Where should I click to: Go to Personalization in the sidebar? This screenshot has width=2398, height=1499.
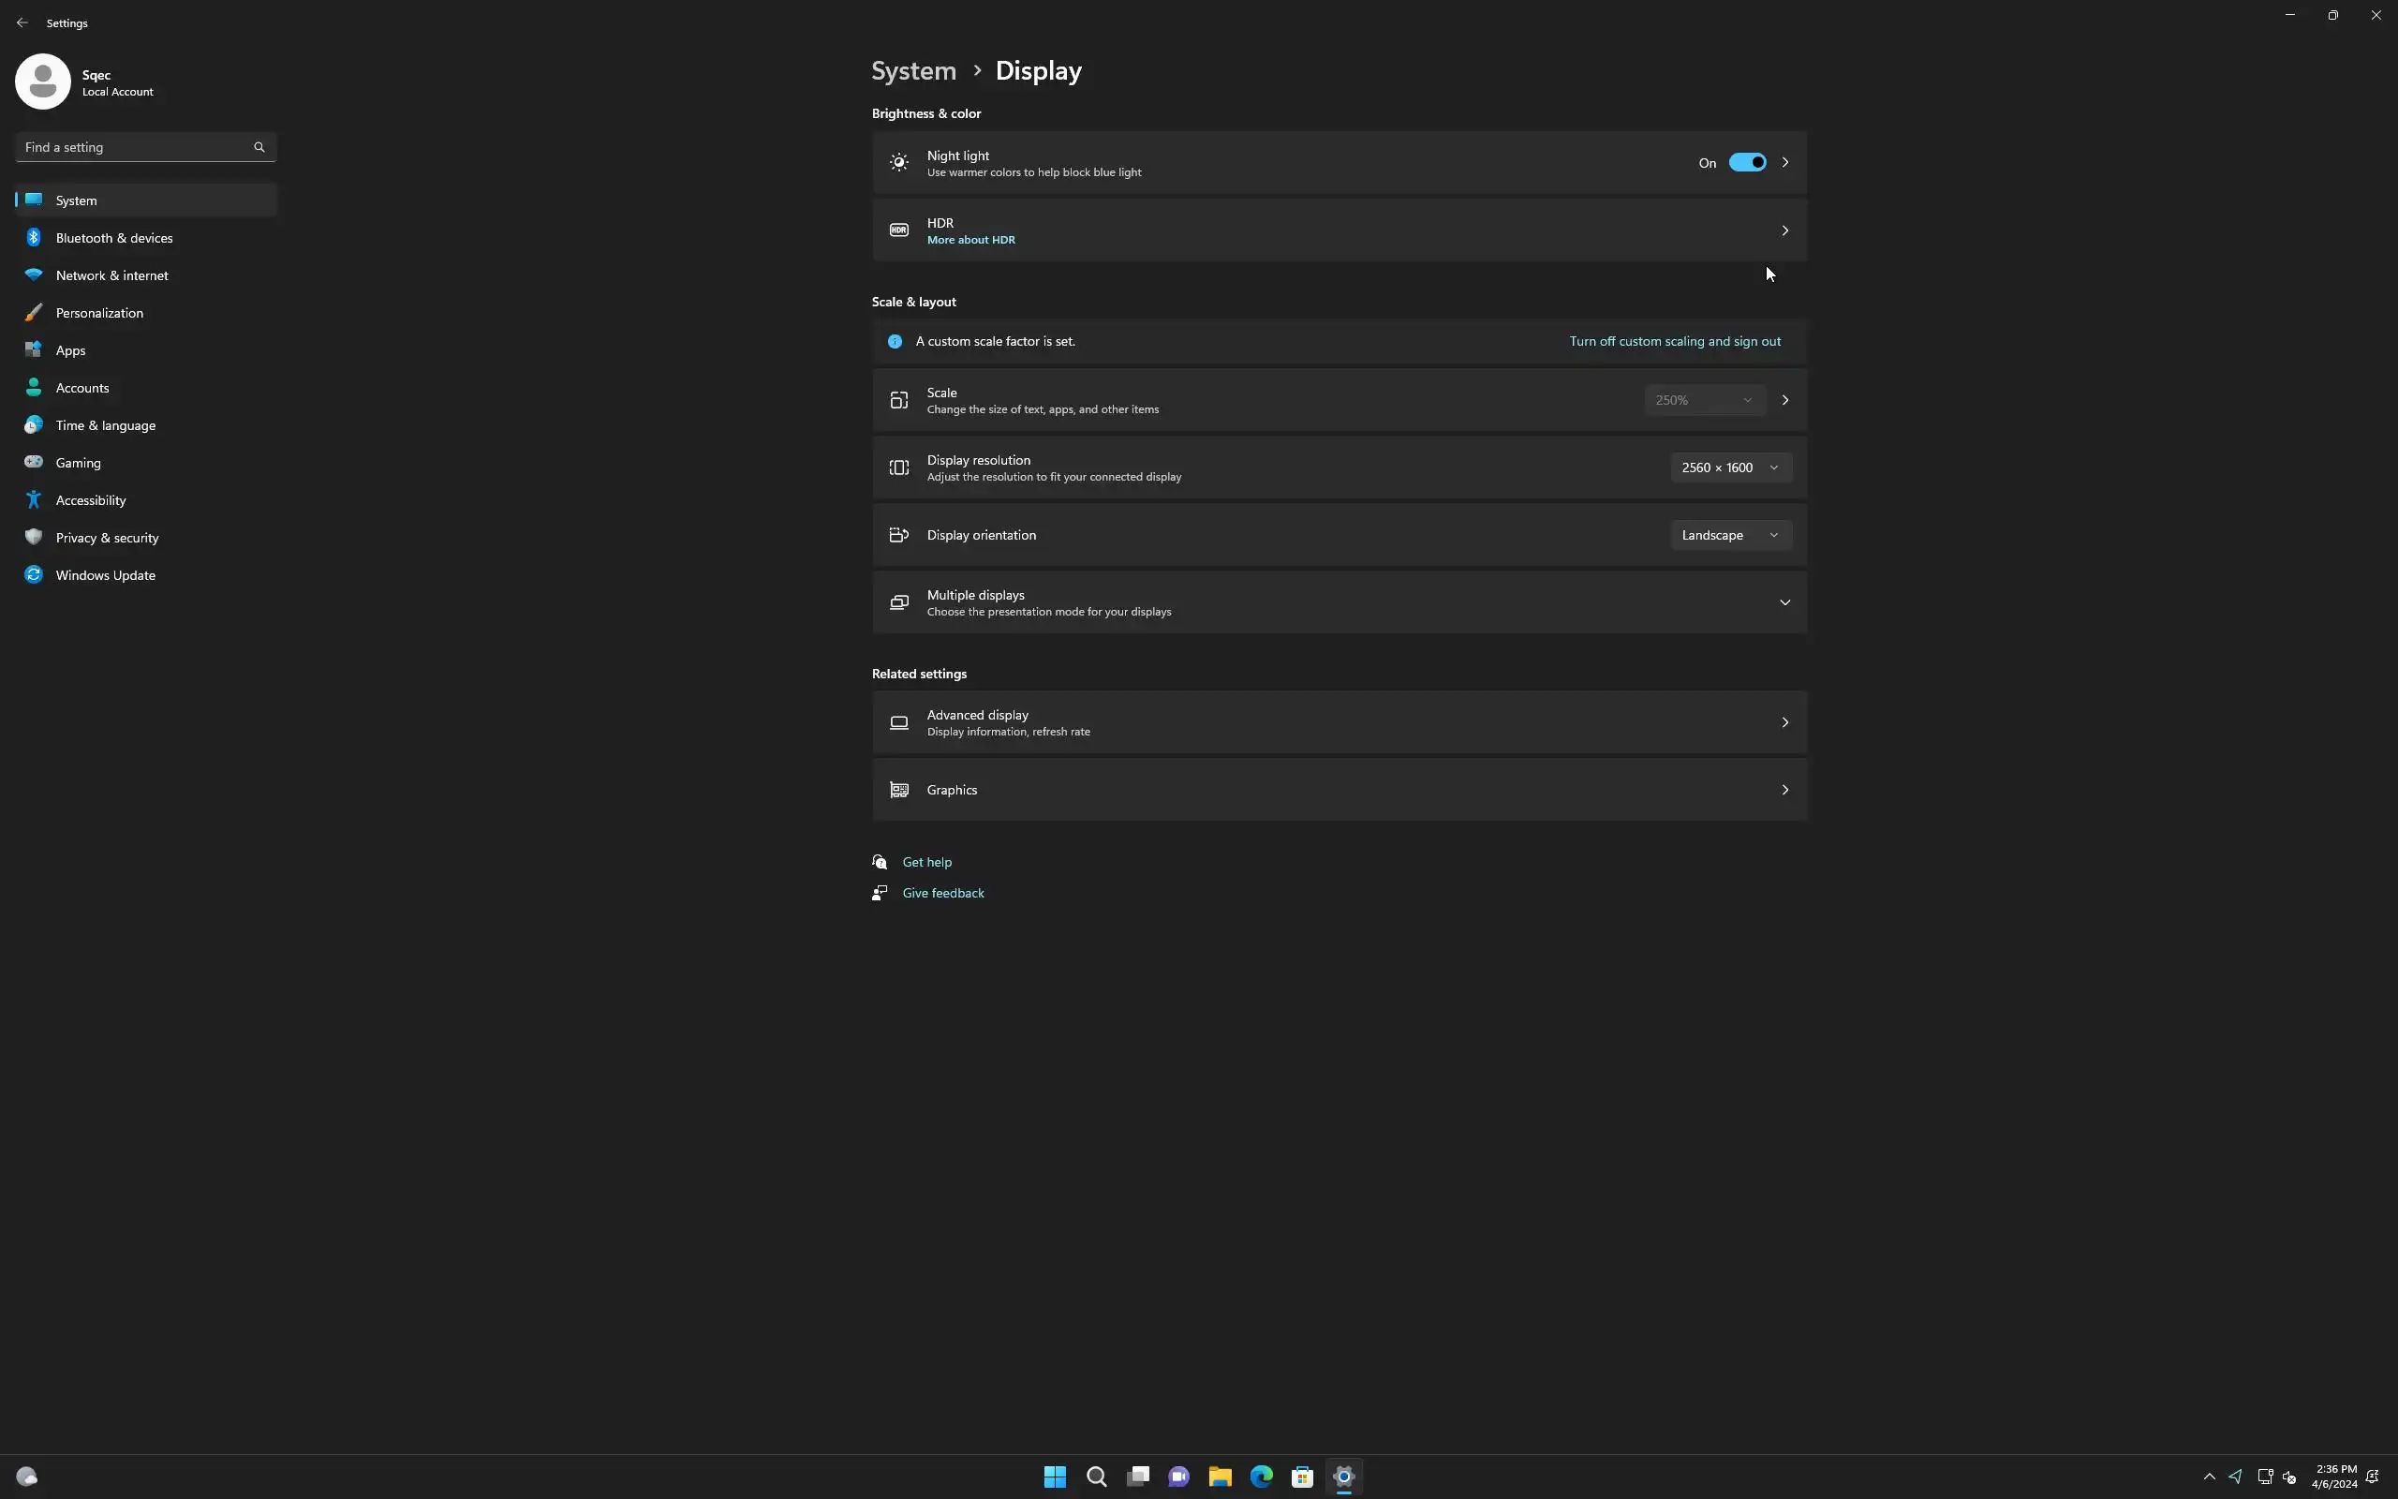pyautogui.click(x=99, y=313)
